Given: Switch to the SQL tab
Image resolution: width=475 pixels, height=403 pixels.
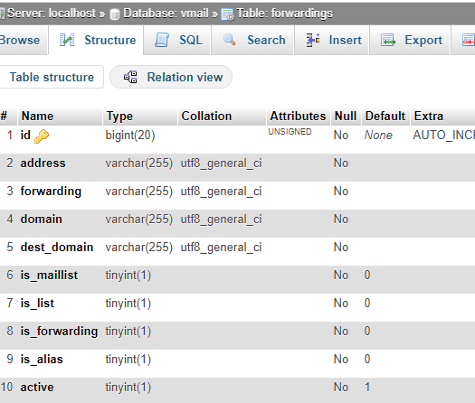Looking at the screenshot, I should 177,41.
